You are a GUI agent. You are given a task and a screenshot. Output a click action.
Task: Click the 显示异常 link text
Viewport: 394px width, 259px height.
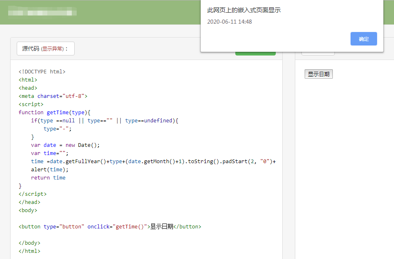[52, 49]
